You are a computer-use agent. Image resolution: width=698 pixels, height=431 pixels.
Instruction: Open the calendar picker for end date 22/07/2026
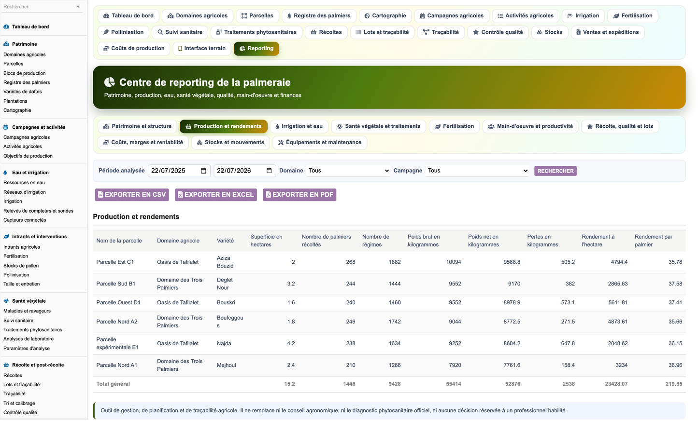269,171
